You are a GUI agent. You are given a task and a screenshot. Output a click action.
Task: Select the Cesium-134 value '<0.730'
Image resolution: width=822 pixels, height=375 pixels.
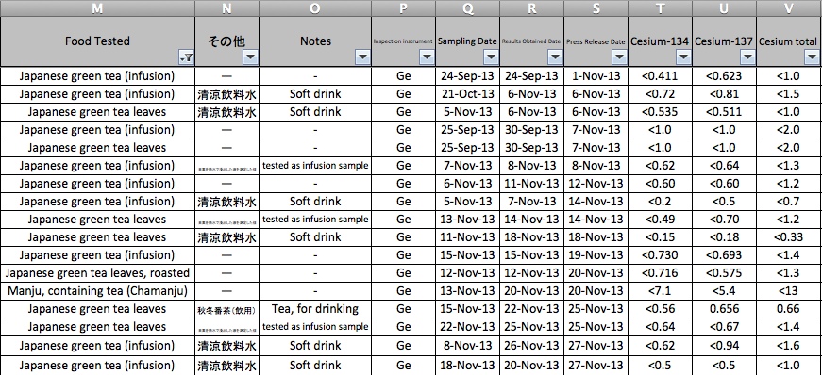[x=660, y=255]
